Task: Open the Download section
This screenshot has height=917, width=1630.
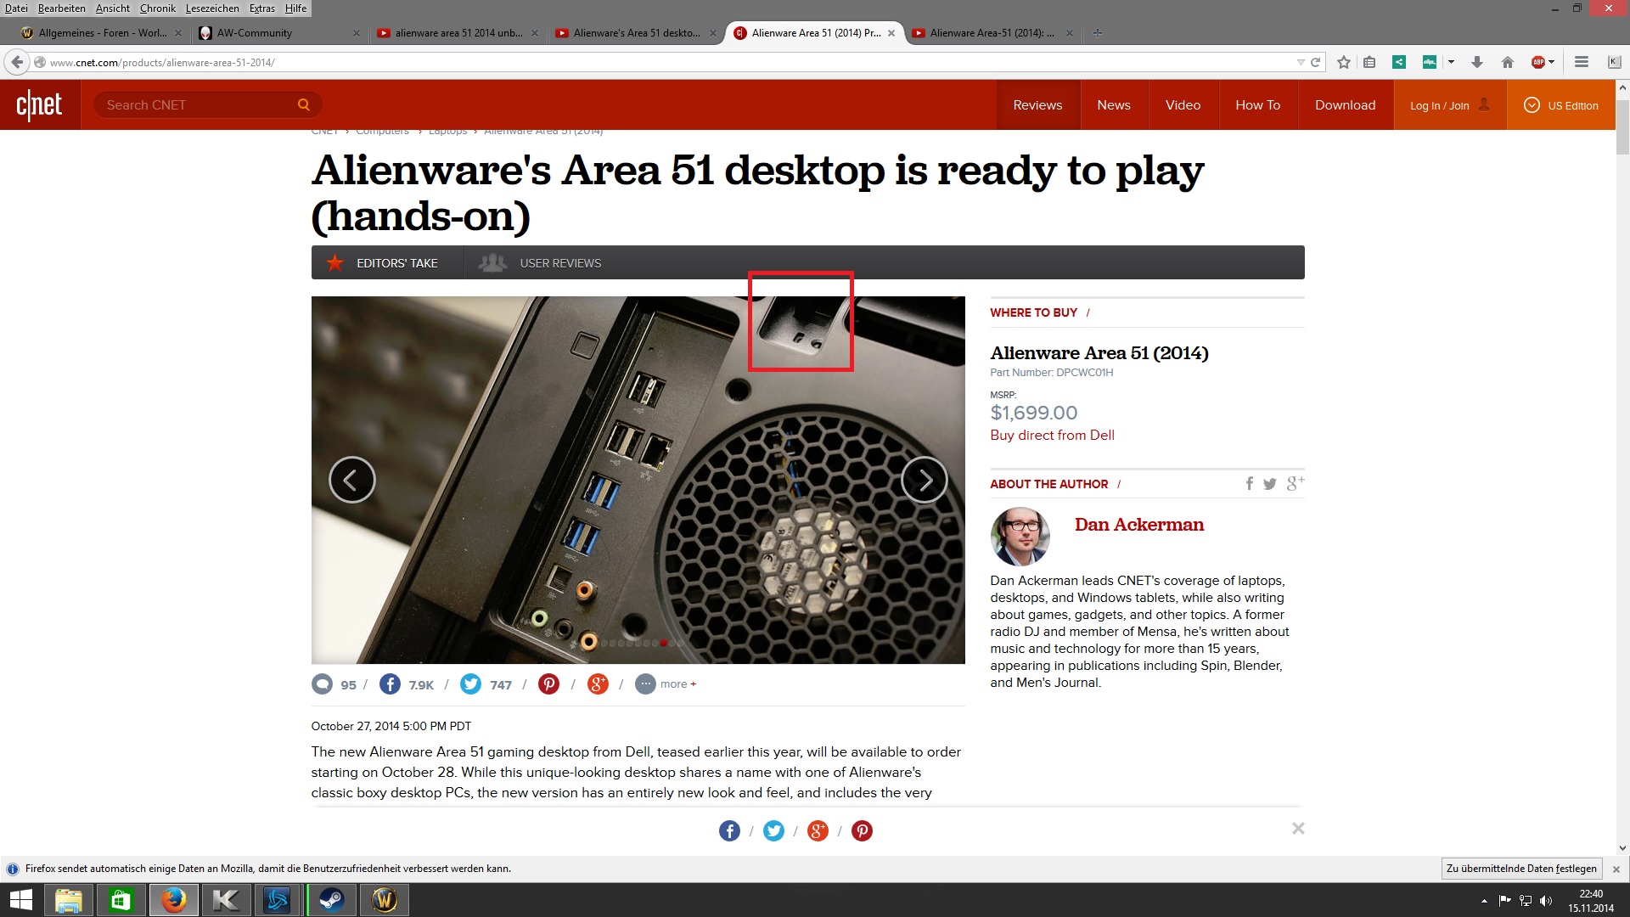Action: (1345, 104)
